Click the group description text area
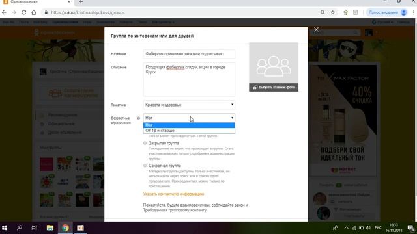Viewport: 417px width, 234px height. point(189,79)
